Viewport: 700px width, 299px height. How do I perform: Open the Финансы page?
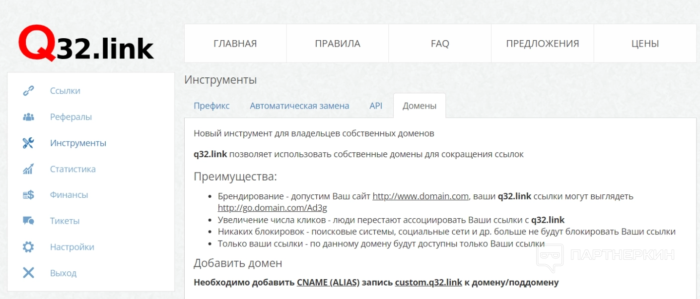[x=69, y=195]
